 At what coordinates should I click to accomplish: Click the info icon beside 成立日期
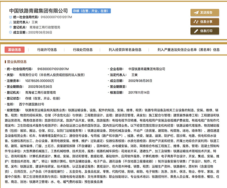click(x=11, y=32)
